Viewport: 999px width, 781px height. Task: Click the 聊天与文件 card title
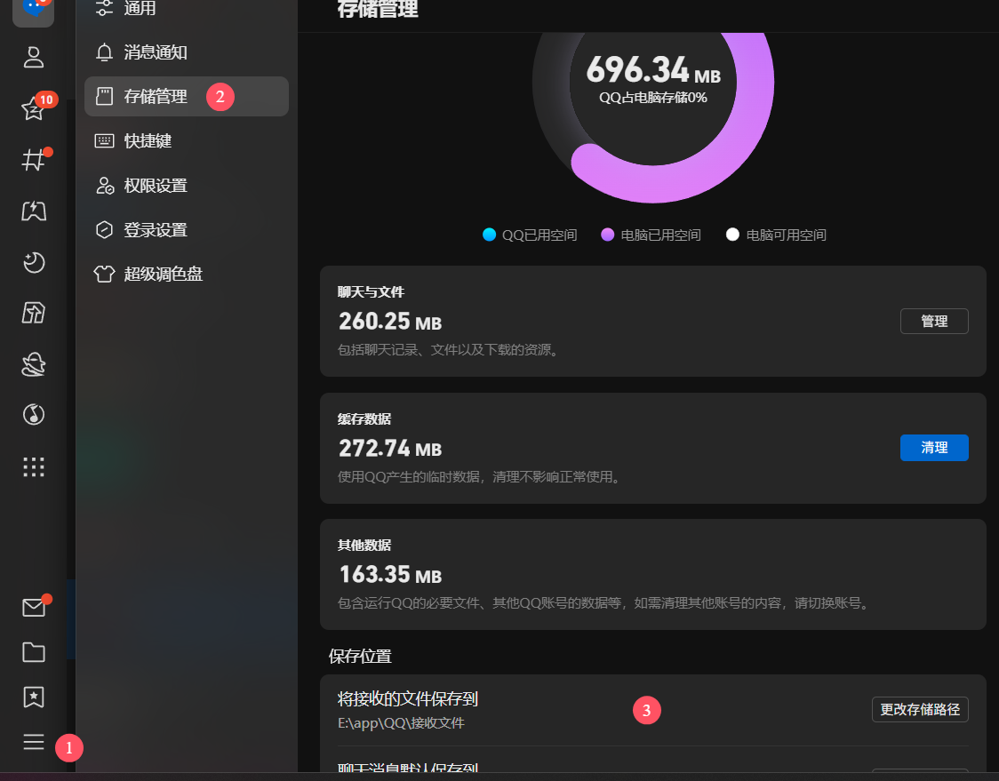click(x=371, y=291)
